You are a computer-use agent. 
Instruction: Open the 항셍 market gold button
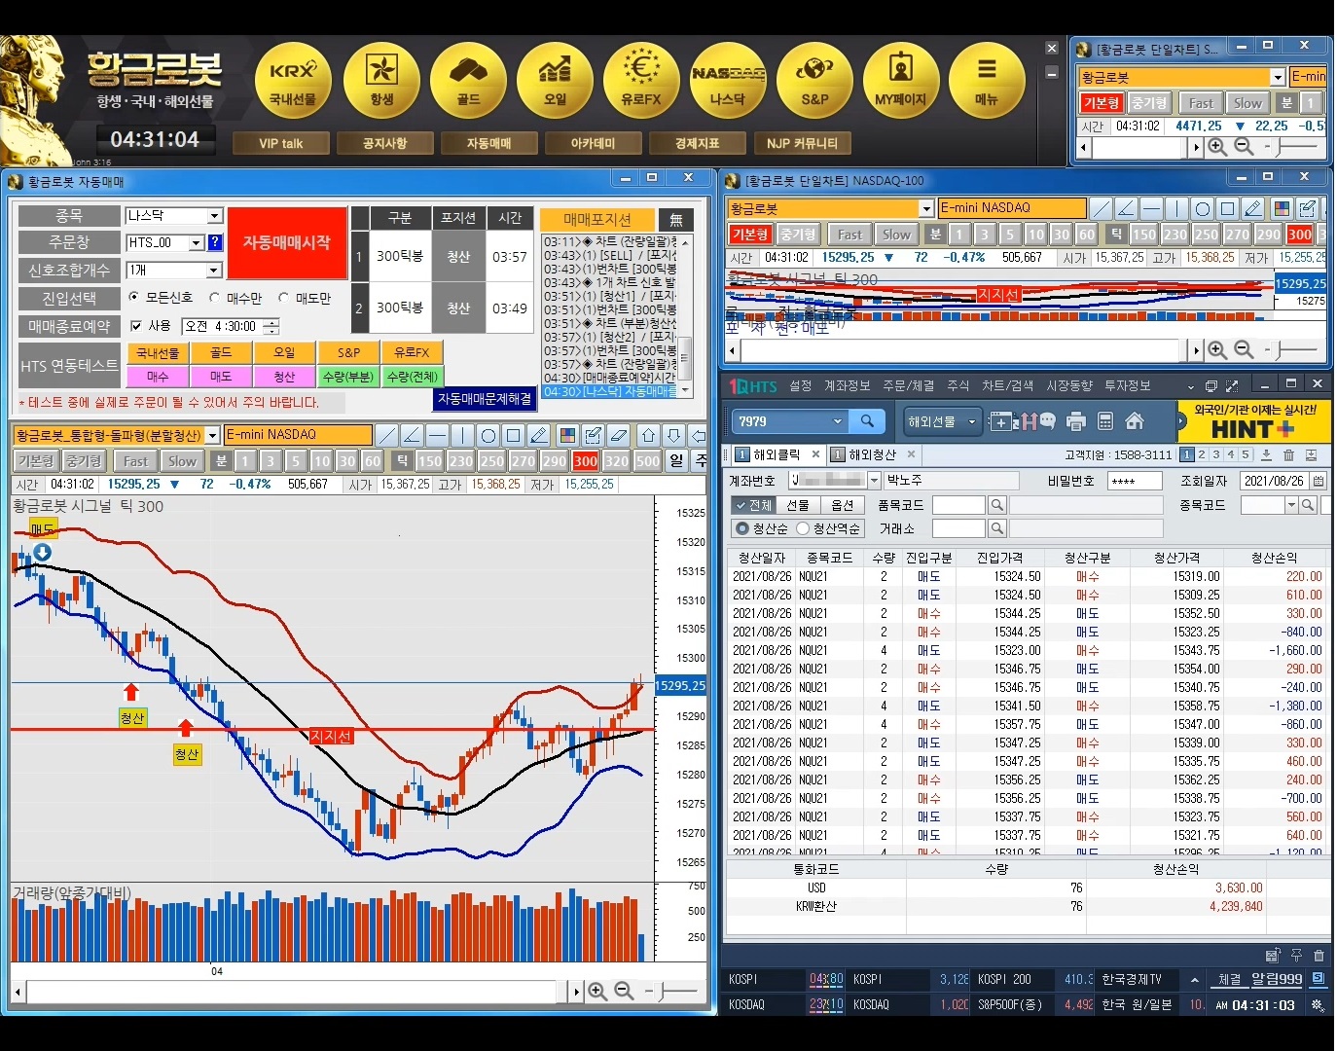[x=381, y=82]
